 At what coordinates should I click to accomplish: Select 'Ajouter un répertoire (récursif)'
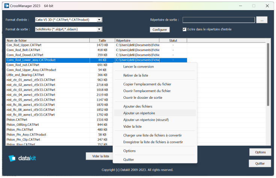click(155, 120)
